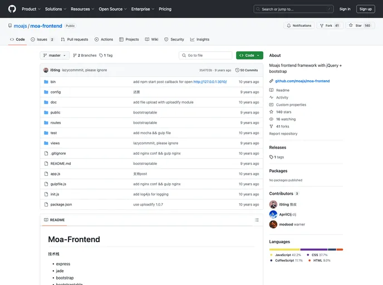This screenshot has height=285, width=383.
Task: Open the config folder icon
Action: tap(46, 92)
